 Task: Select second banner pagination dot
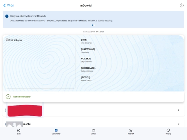(x=95, y=25)
